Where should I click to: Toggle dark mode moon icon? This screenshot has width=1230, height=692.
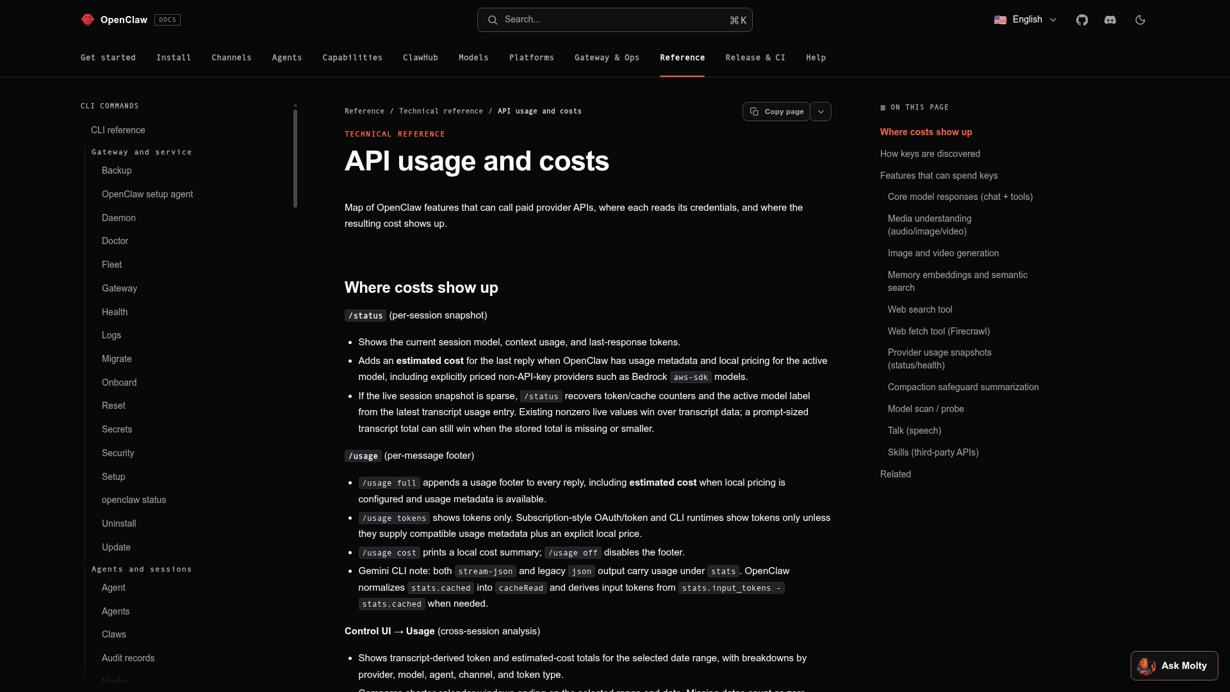[1140, 20]
